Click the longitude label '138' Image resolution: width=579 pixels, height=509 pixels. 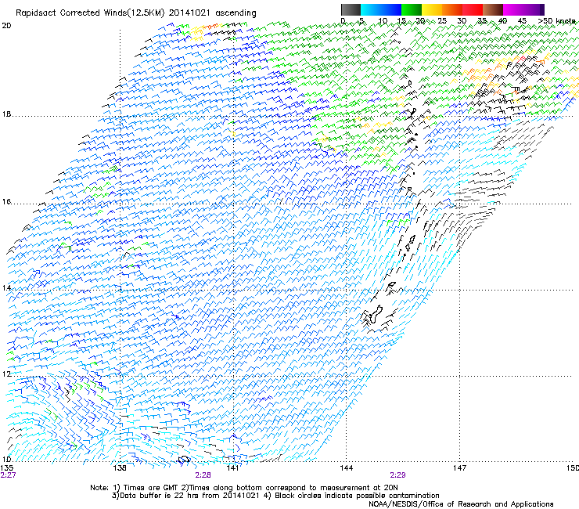tap(120, 467)
